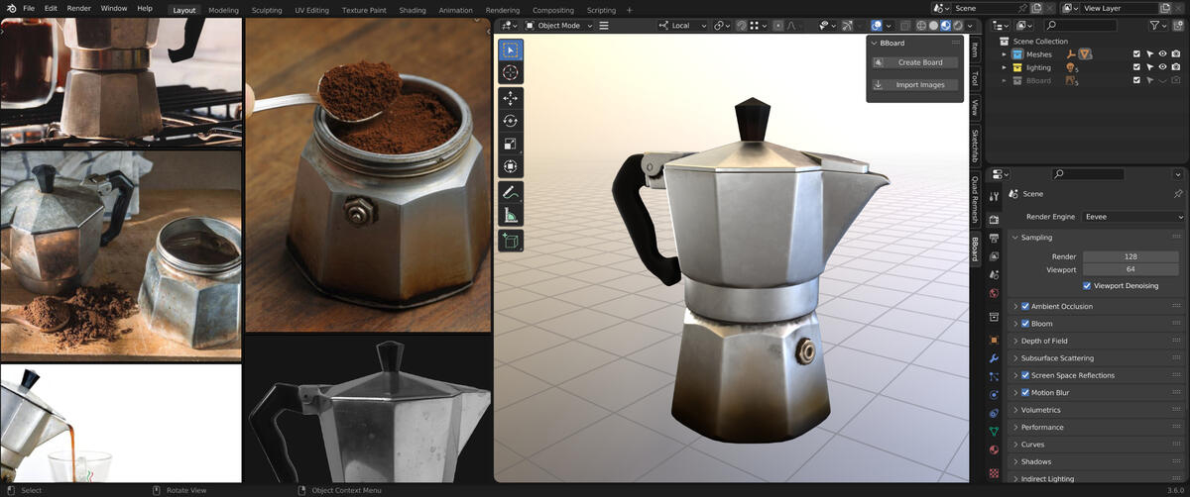
Task: Toggle the Bloom checkbox
Action: (1025, 324)
